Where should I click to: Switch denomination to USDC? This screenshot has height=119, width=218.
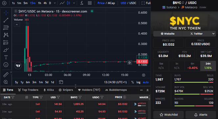133,3
